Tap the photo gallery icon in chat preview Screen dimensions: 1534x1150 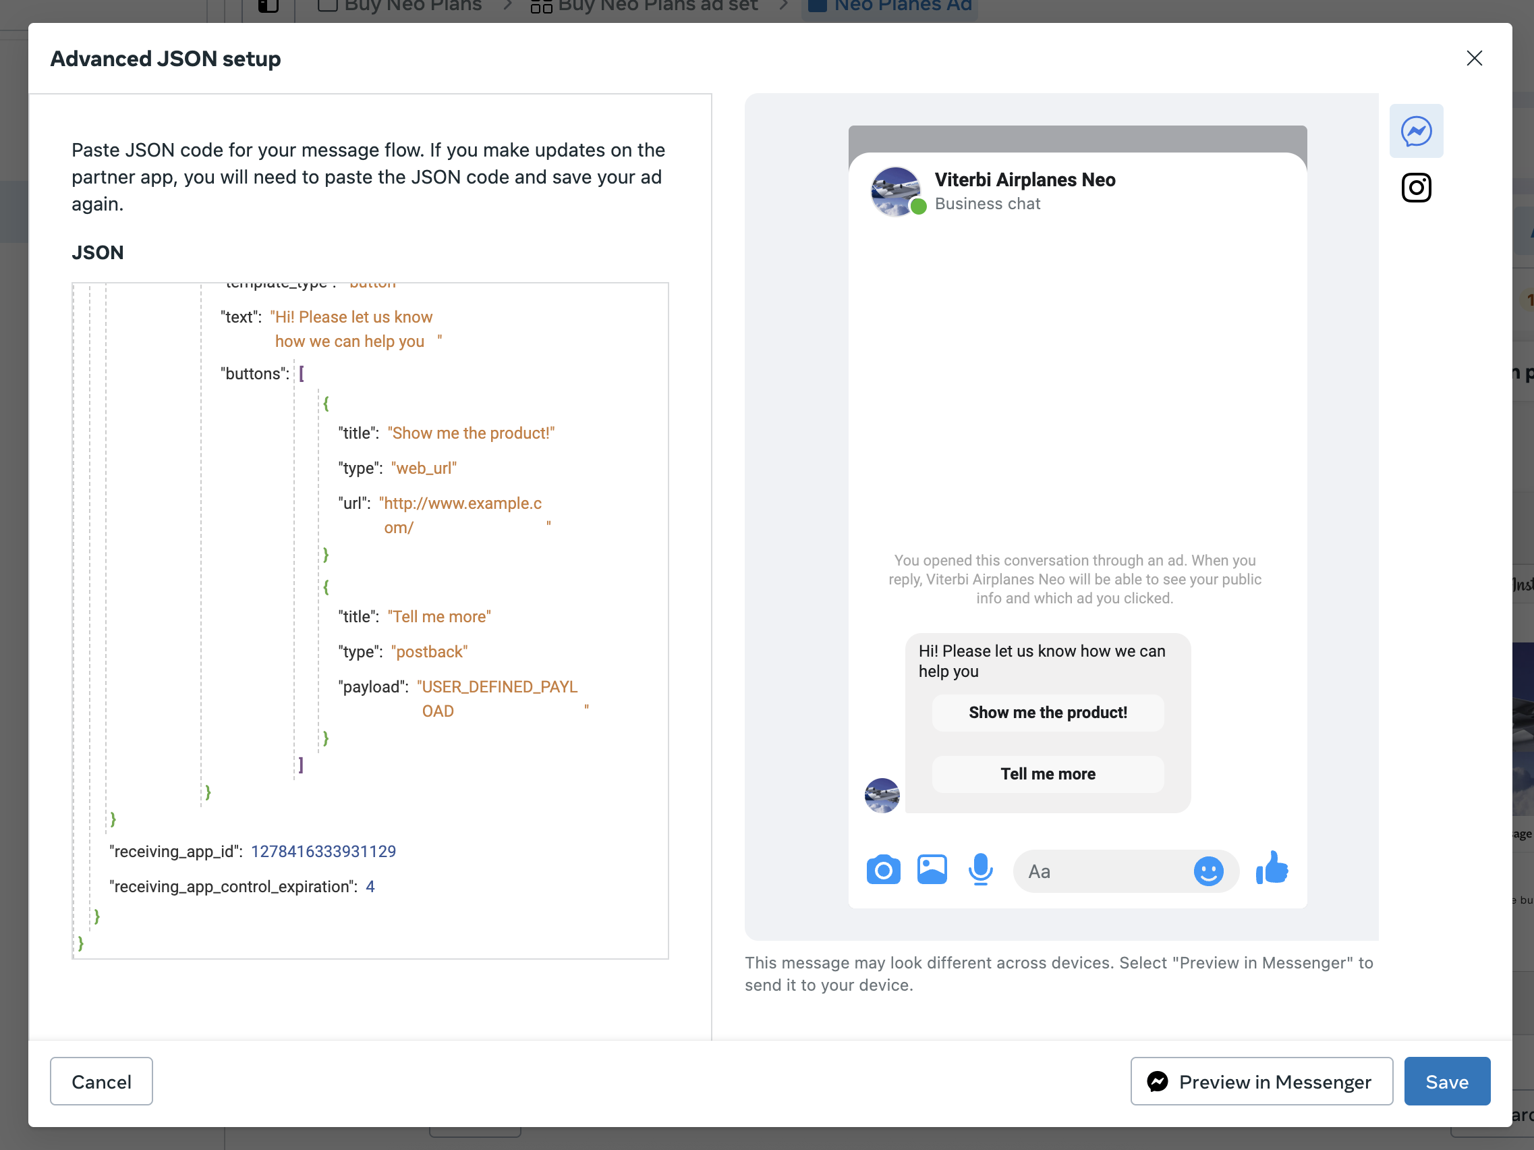pos(932,870)
